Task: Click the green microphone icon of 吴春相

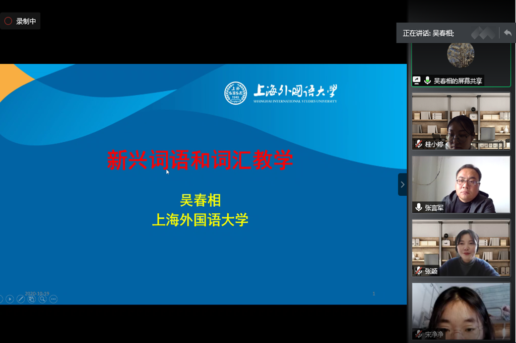Action: click(x=427, y=80)
